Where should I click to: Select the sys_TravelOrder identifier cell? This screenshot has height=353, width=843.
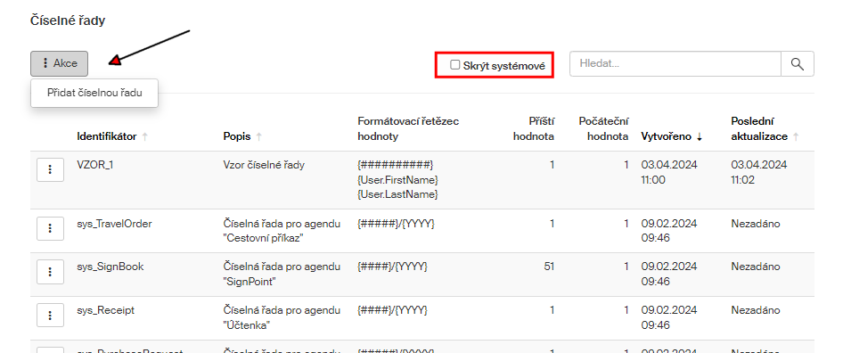pyautogui.click(x=115, y=224)
